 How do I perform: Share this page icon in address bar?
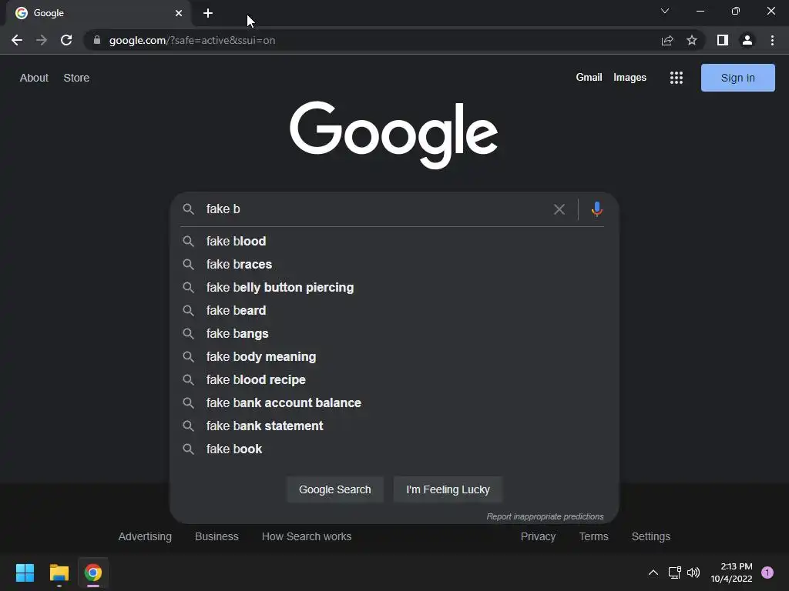pos(667,40)
